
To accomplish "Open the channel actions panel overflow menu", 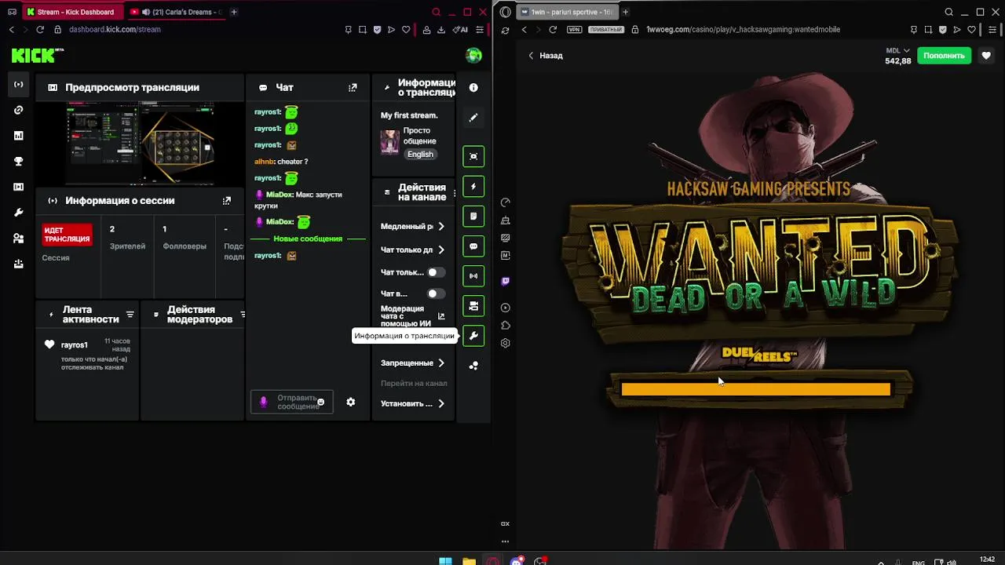I will (x=454, y=193).
